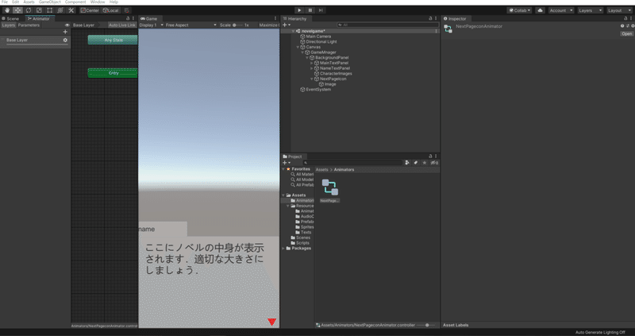Viewport: 635px width, 336px height.
Task: Select the Entry node in Animator
Action: click(113, 73)
